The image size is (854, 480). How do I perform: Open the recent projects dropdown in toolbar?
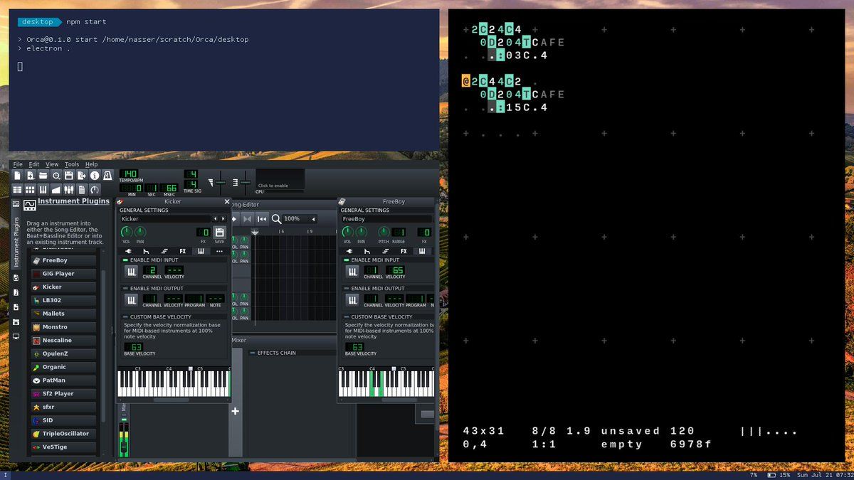tap(56, 176)
